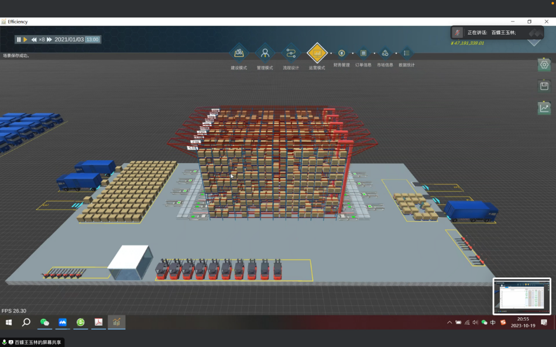Viewport: 556px width, 347px height.
Task: Show hidden system tray icons
Action: pyautogui.click(x=449, y=322)
